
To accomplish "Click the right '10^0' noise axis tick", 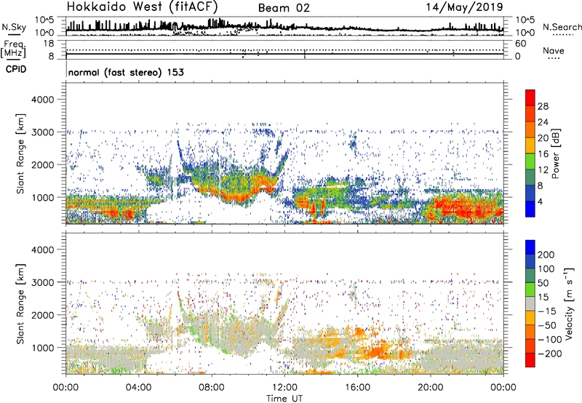I will click(525, 33).
